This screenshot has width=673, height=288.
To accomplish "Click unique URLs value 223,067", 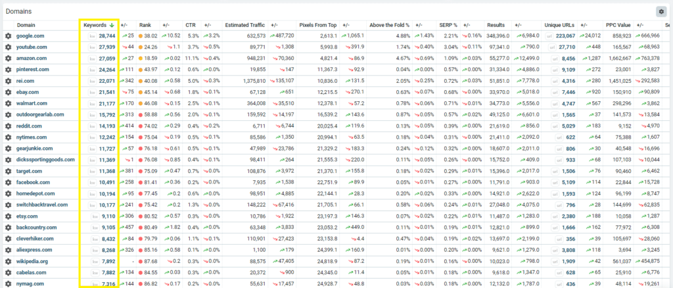I will [566, 36].
